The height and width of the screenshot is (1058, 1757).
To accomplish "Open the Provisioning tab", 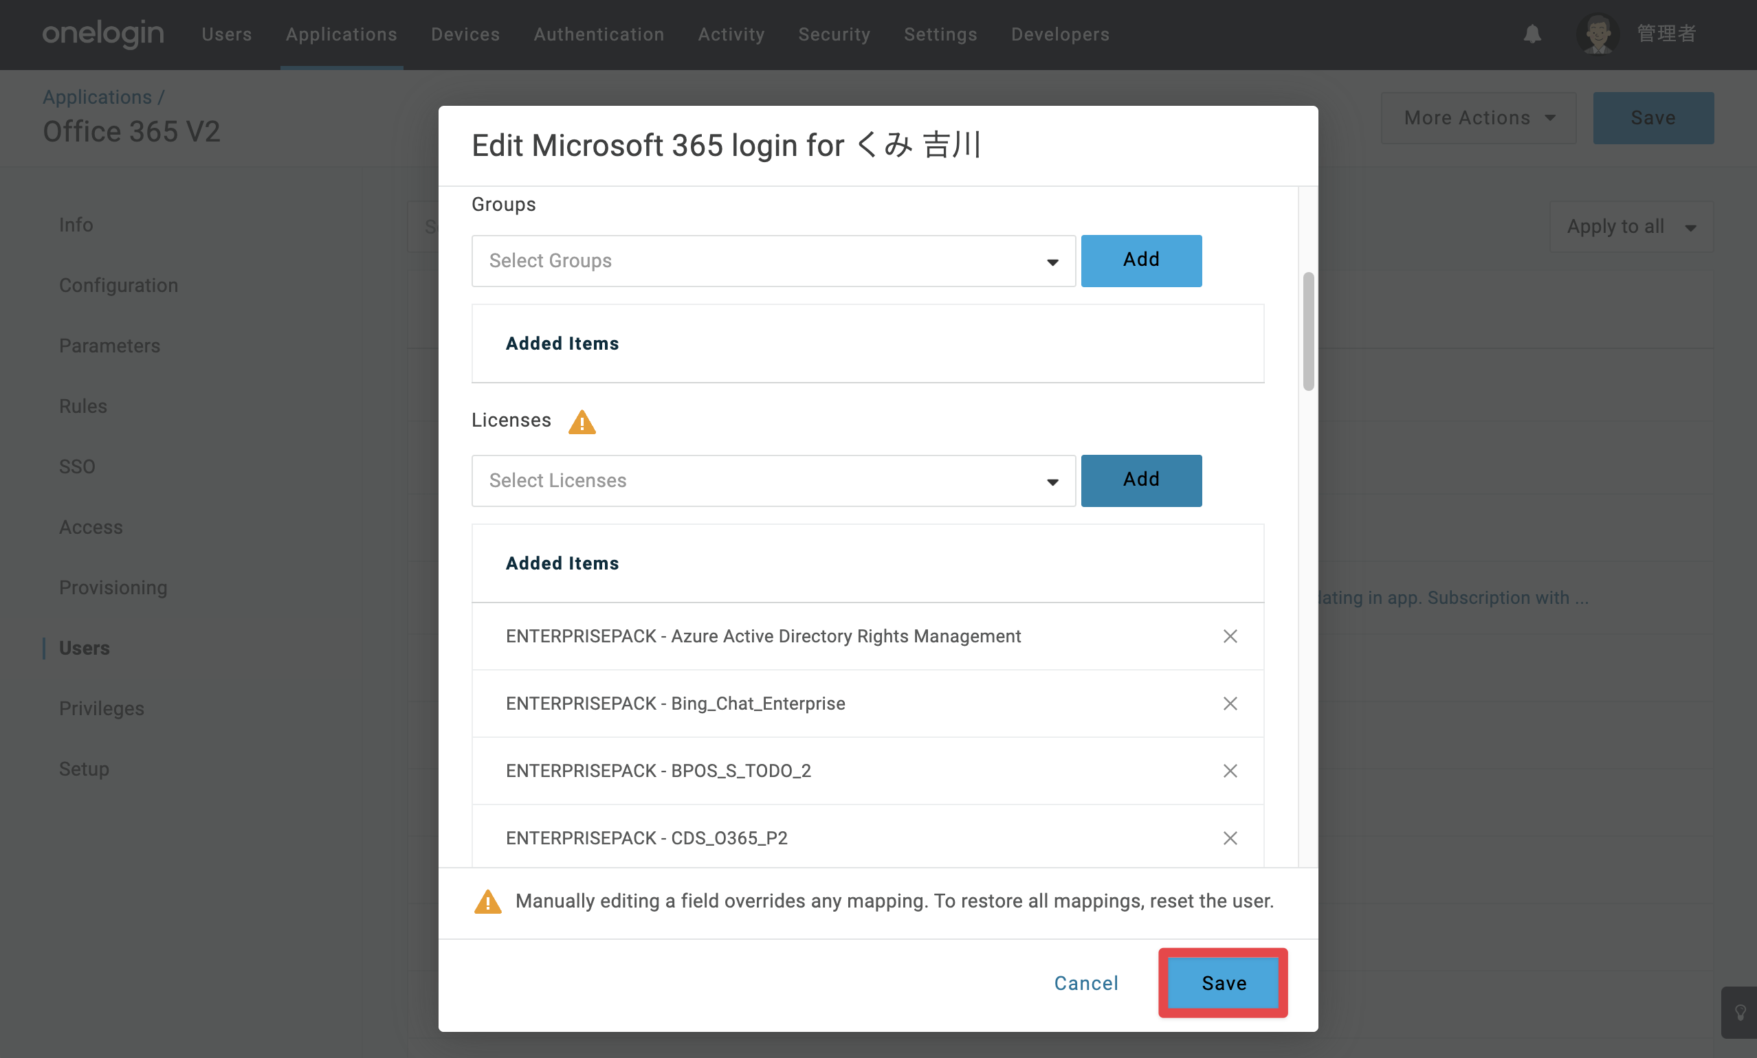I will [x=113, y=588].
